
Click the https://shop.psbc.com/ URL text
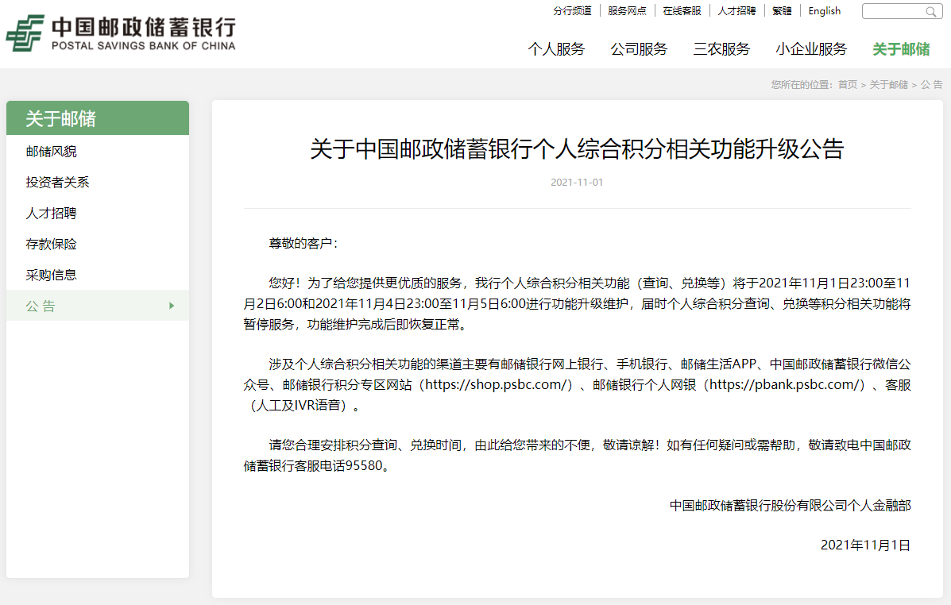[x=496, y=385]
